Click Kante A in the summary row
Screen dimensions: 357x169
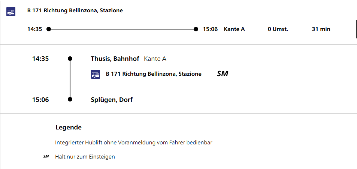[x=234, y=29]
